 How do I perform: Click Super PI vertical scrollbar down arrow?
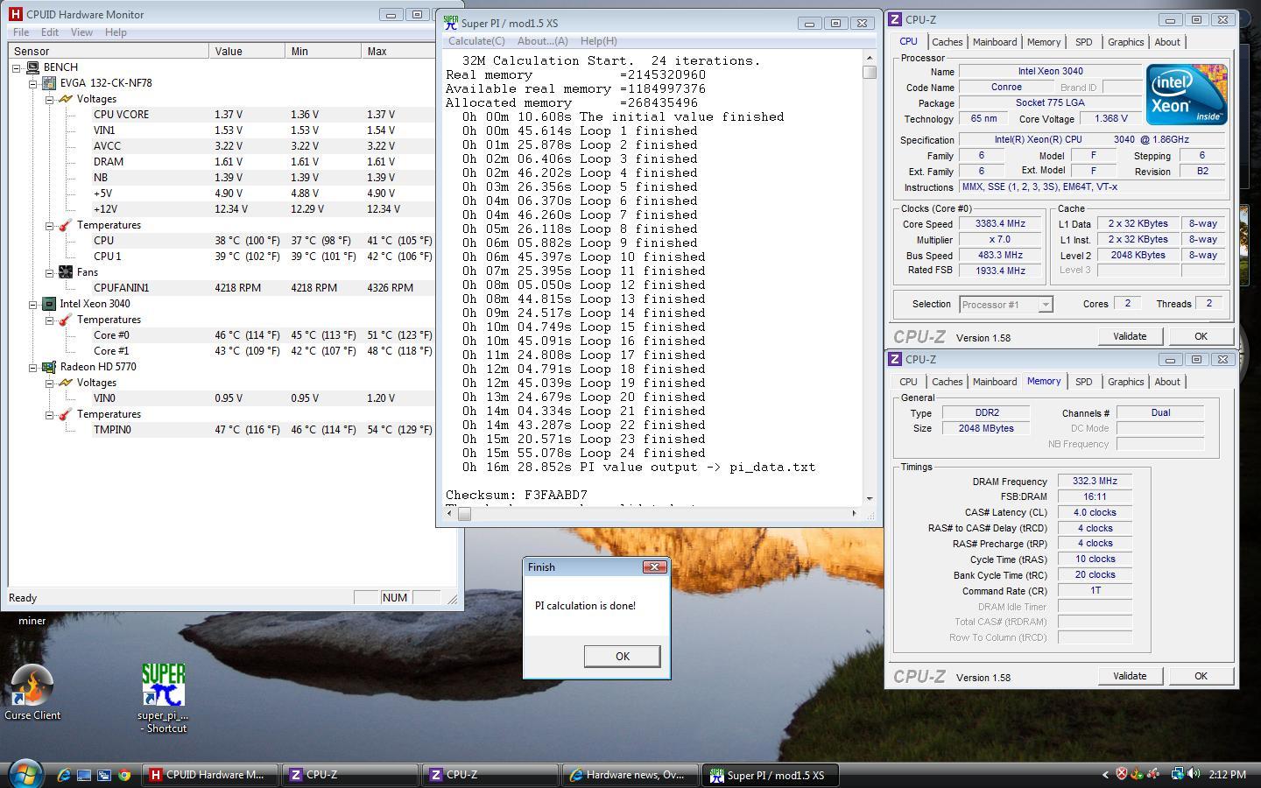tap(870, 498)
